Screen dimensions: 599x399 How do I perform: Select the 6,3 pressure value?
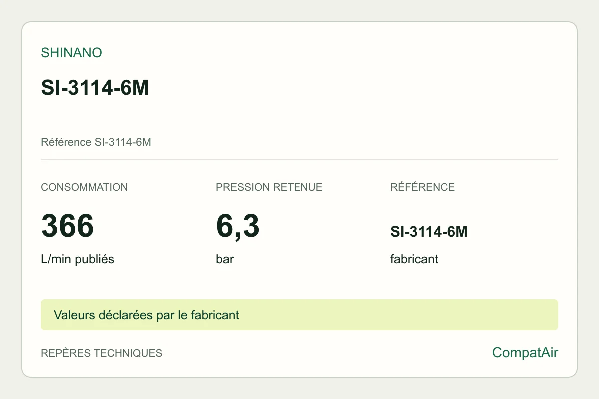coord(238,226)
